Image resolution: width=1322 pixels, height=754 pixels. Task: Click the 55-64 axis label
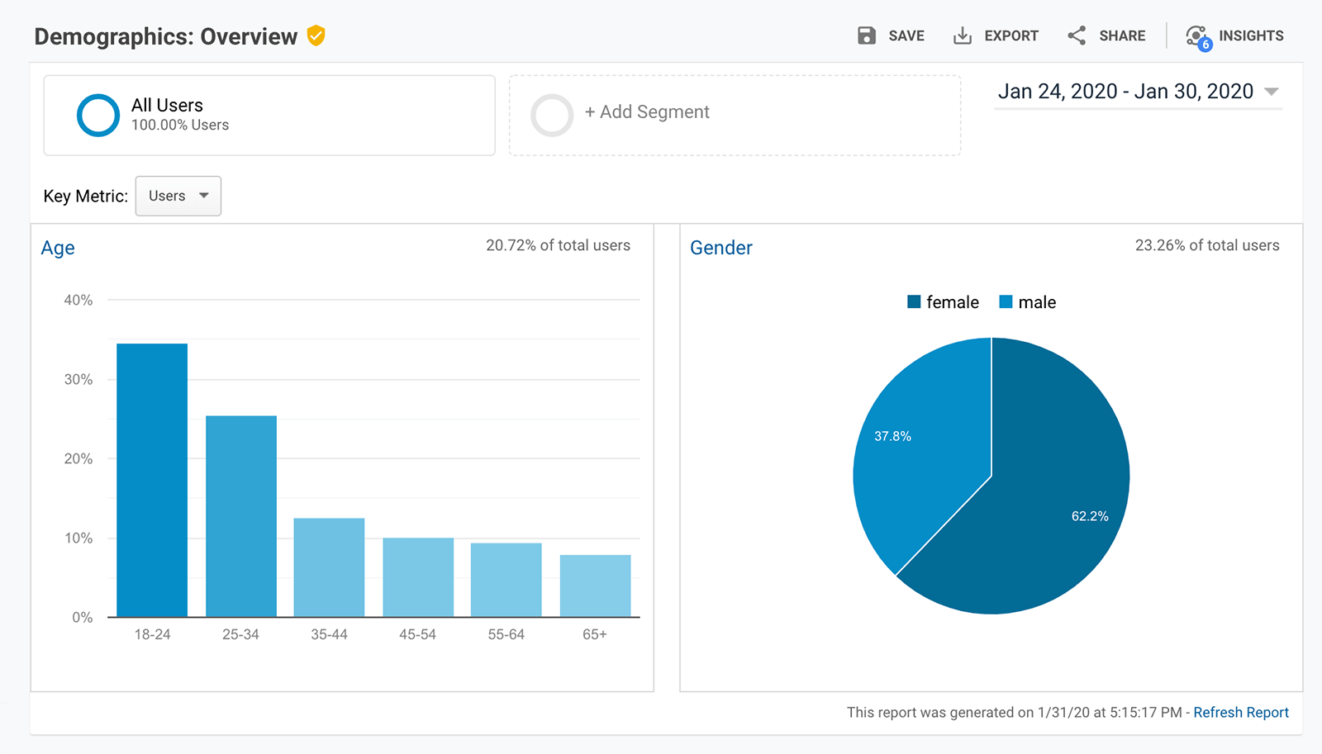(506, 634)
